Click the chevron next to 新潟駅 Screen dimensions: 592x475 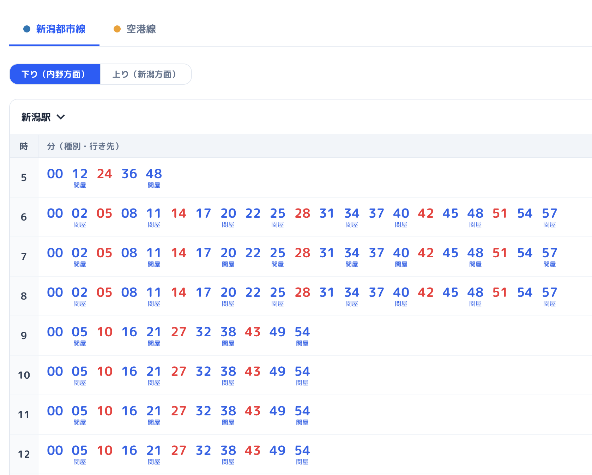[x=61, y=117]
